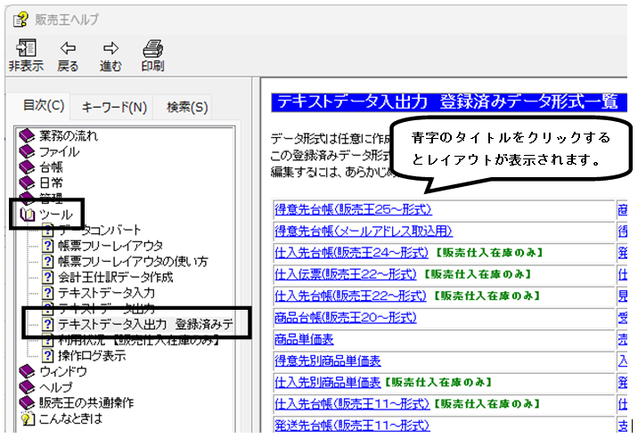Viewport: 638px width, 438px height.
Task: Click topic icon beside 帳票フリーレイアウタの使い方
Action: [x=47, y=261]
